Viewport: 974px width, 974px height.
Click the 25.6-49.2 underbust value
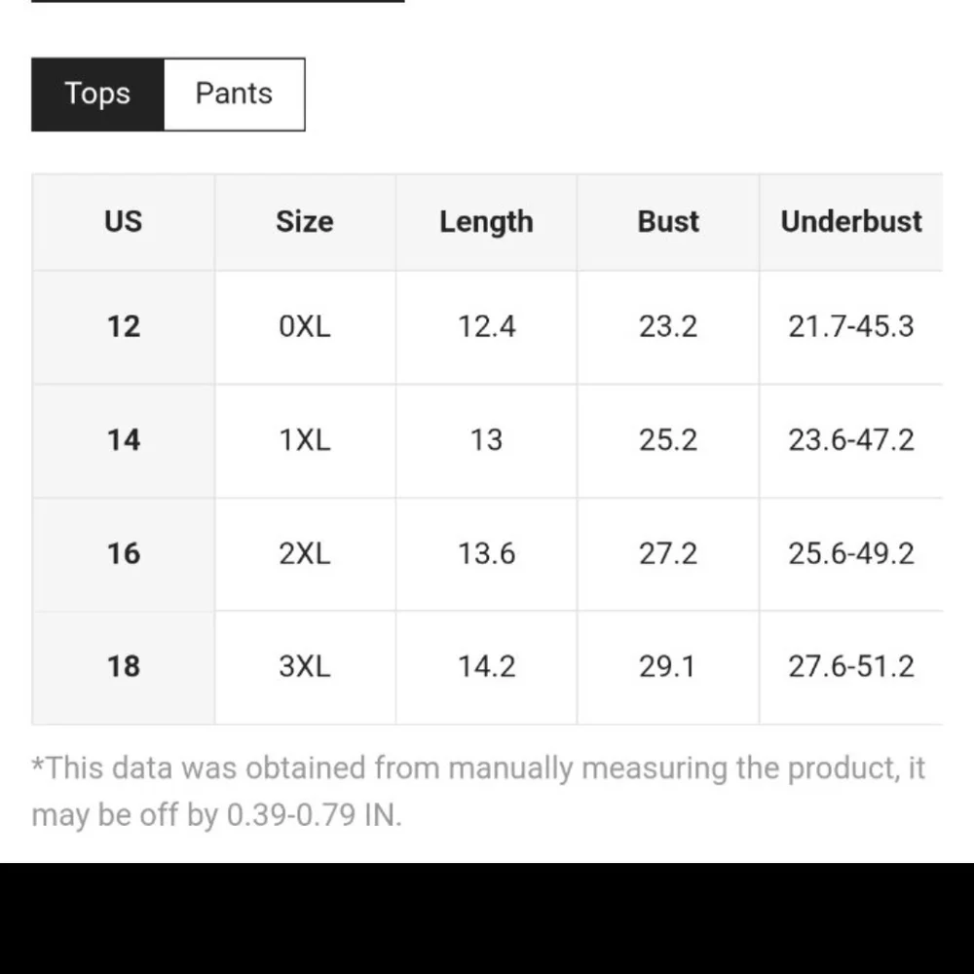click(x=851, y=554)
